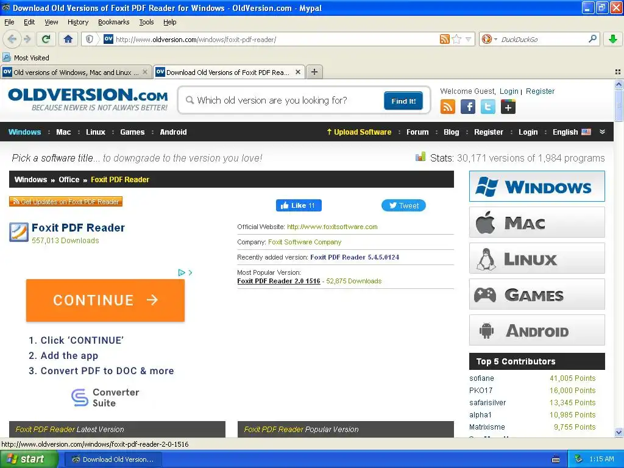Click the Android sidebar category button
624x468 pixels.
point(537,330)
